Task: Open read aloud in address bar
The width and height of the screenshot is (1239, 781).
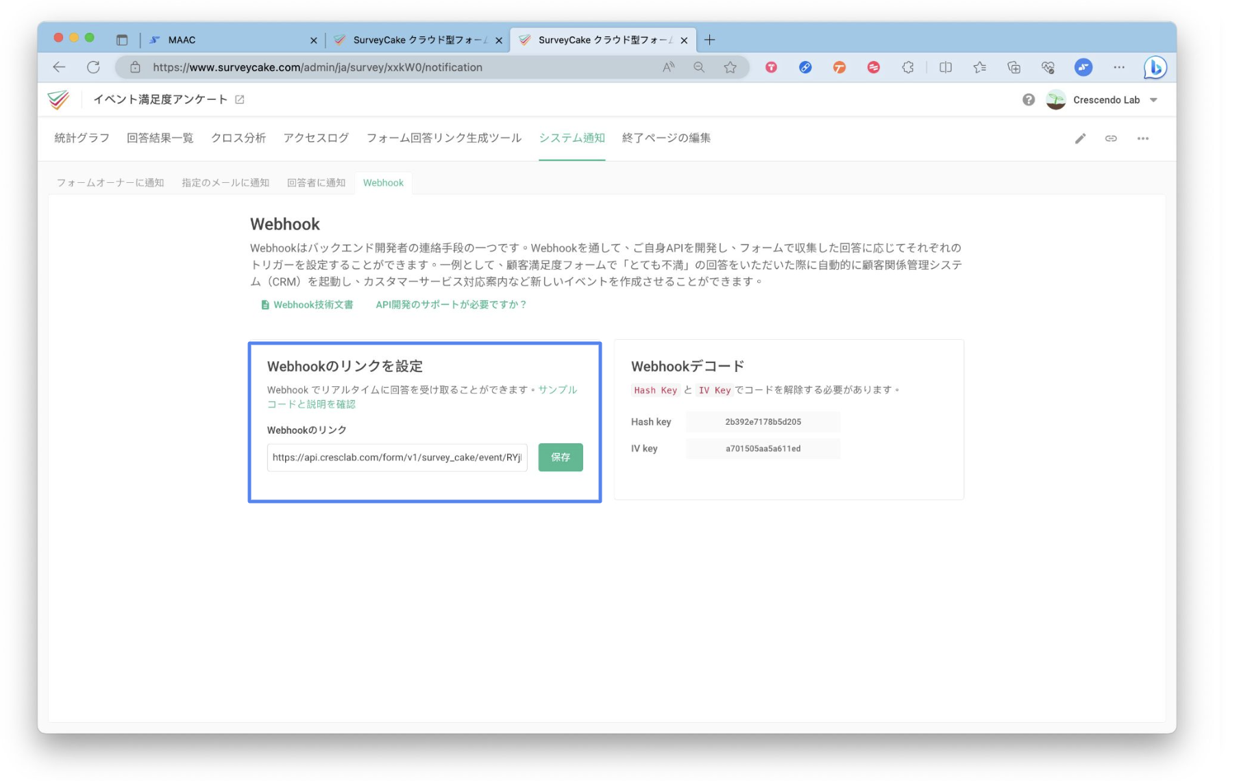Action: click(x=668, y=67)
